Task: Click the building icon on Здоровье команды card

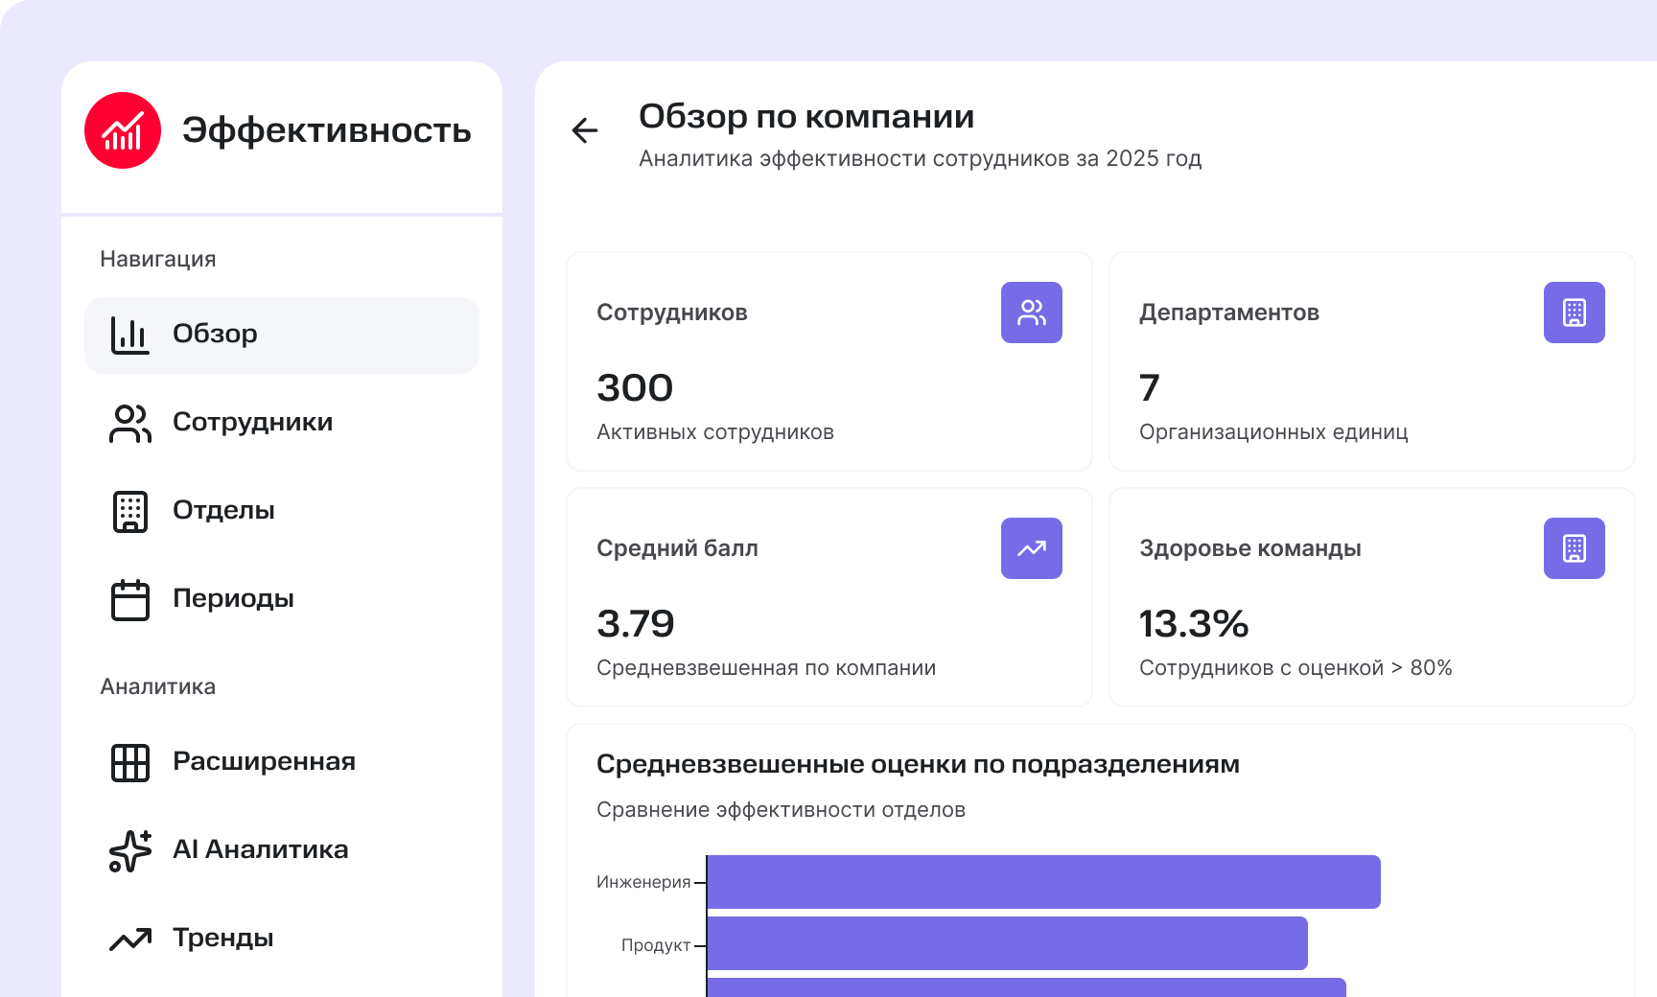Action: pos(1574,548)
